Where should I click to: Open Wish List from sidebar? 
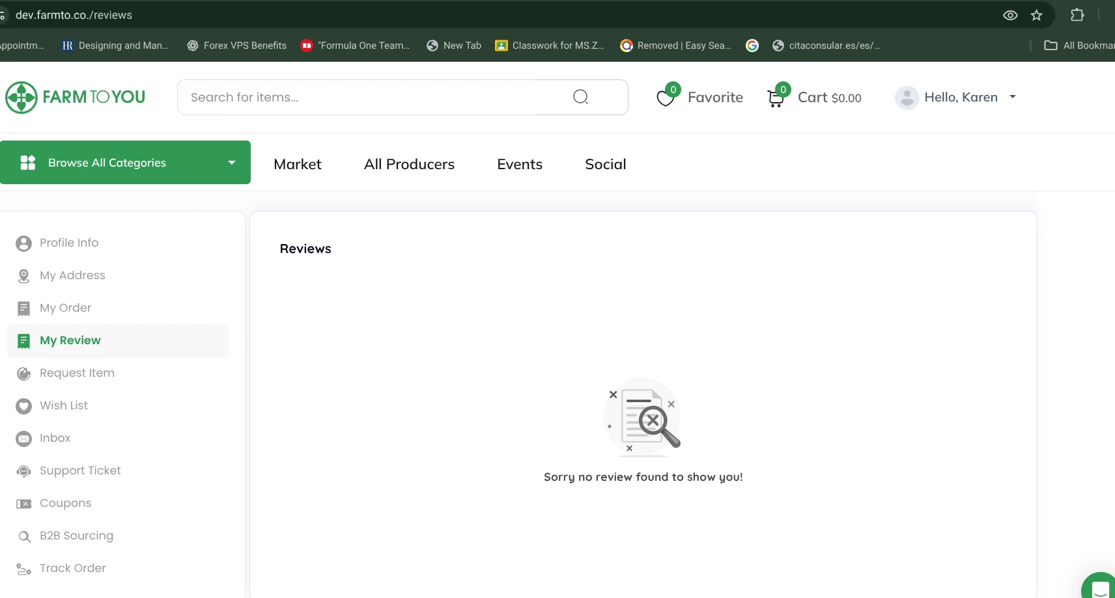pyautogui.click(x=64, y=405)
